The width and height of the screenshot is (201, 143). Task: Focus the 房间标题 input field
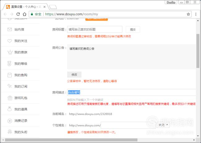pos(95,30)
